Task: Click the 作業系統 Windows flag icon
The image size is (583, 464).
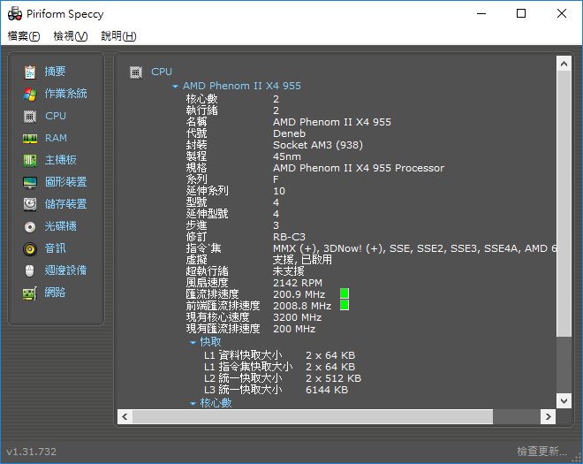Action: (x=30, y=94)
